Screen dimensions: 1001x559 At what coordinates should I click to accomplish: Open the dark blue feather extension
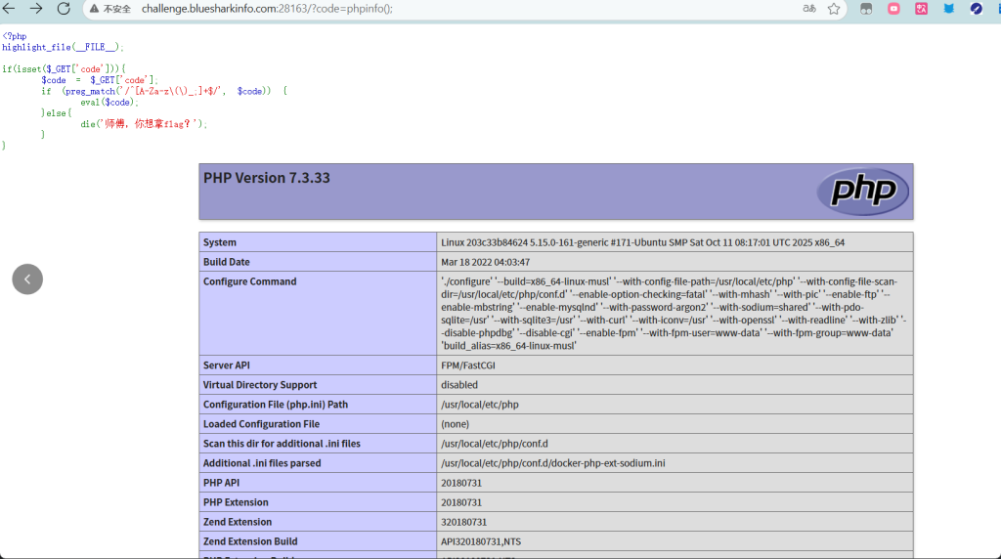976,9
